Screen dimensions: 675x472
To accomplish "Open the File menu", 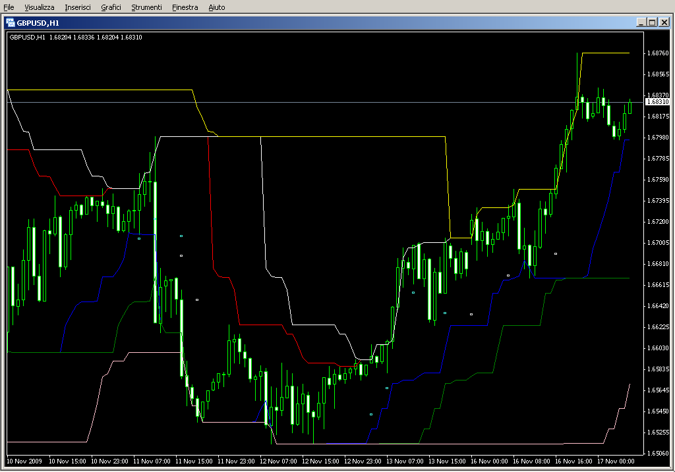I will [x=9, y=7].
